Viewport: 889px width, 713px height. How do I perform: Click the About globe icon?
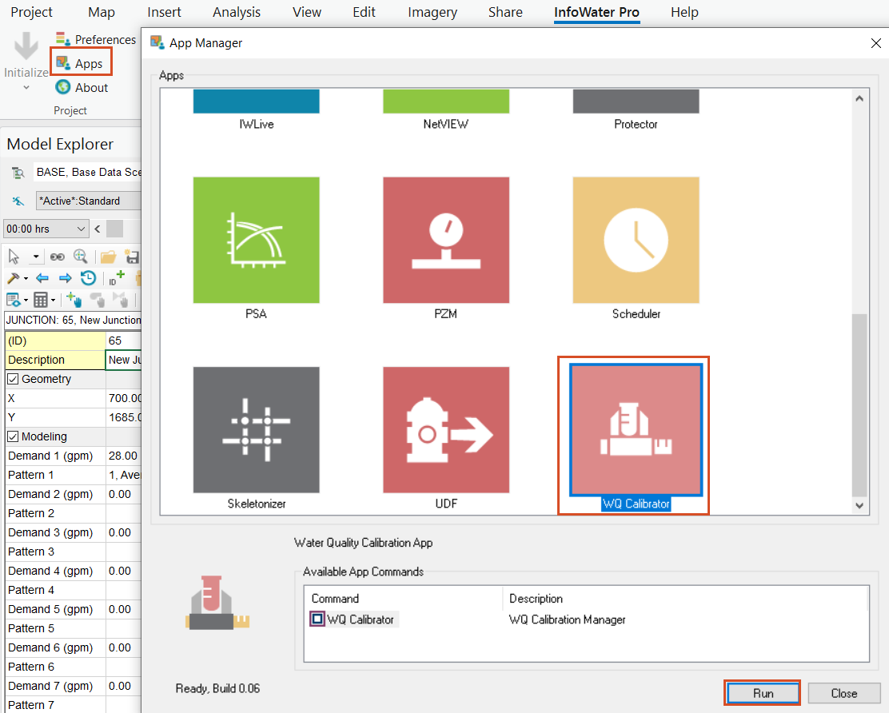63,87
